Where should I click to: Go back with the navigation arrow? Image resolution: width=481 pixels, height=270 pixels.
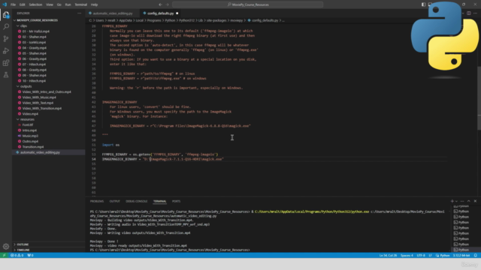[x=160, y=4]
